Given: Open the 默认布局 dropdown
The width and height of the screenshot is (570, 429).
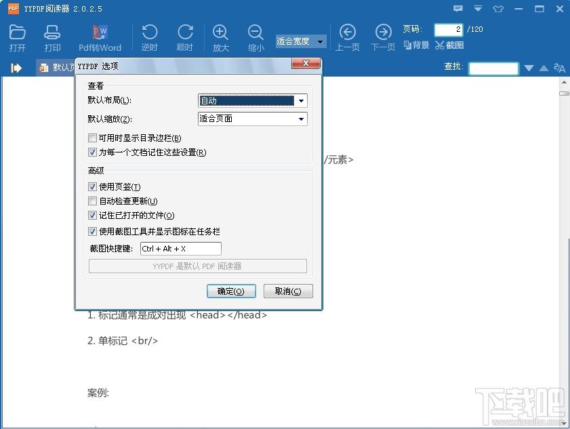Looking at the screenshot, I should point(253,101).
